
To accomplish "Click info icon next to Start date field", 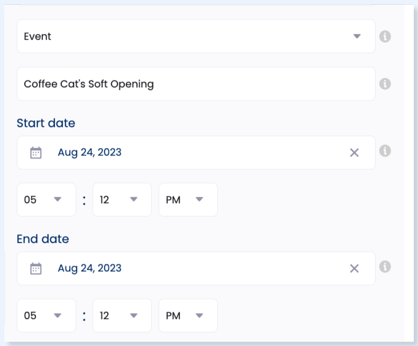I will (x=385, y=151).
